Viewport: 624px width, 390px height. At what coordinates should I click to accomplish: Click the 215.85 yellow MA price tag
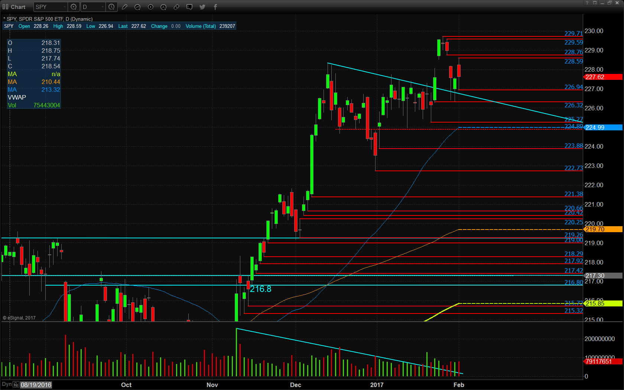point(603,303)
